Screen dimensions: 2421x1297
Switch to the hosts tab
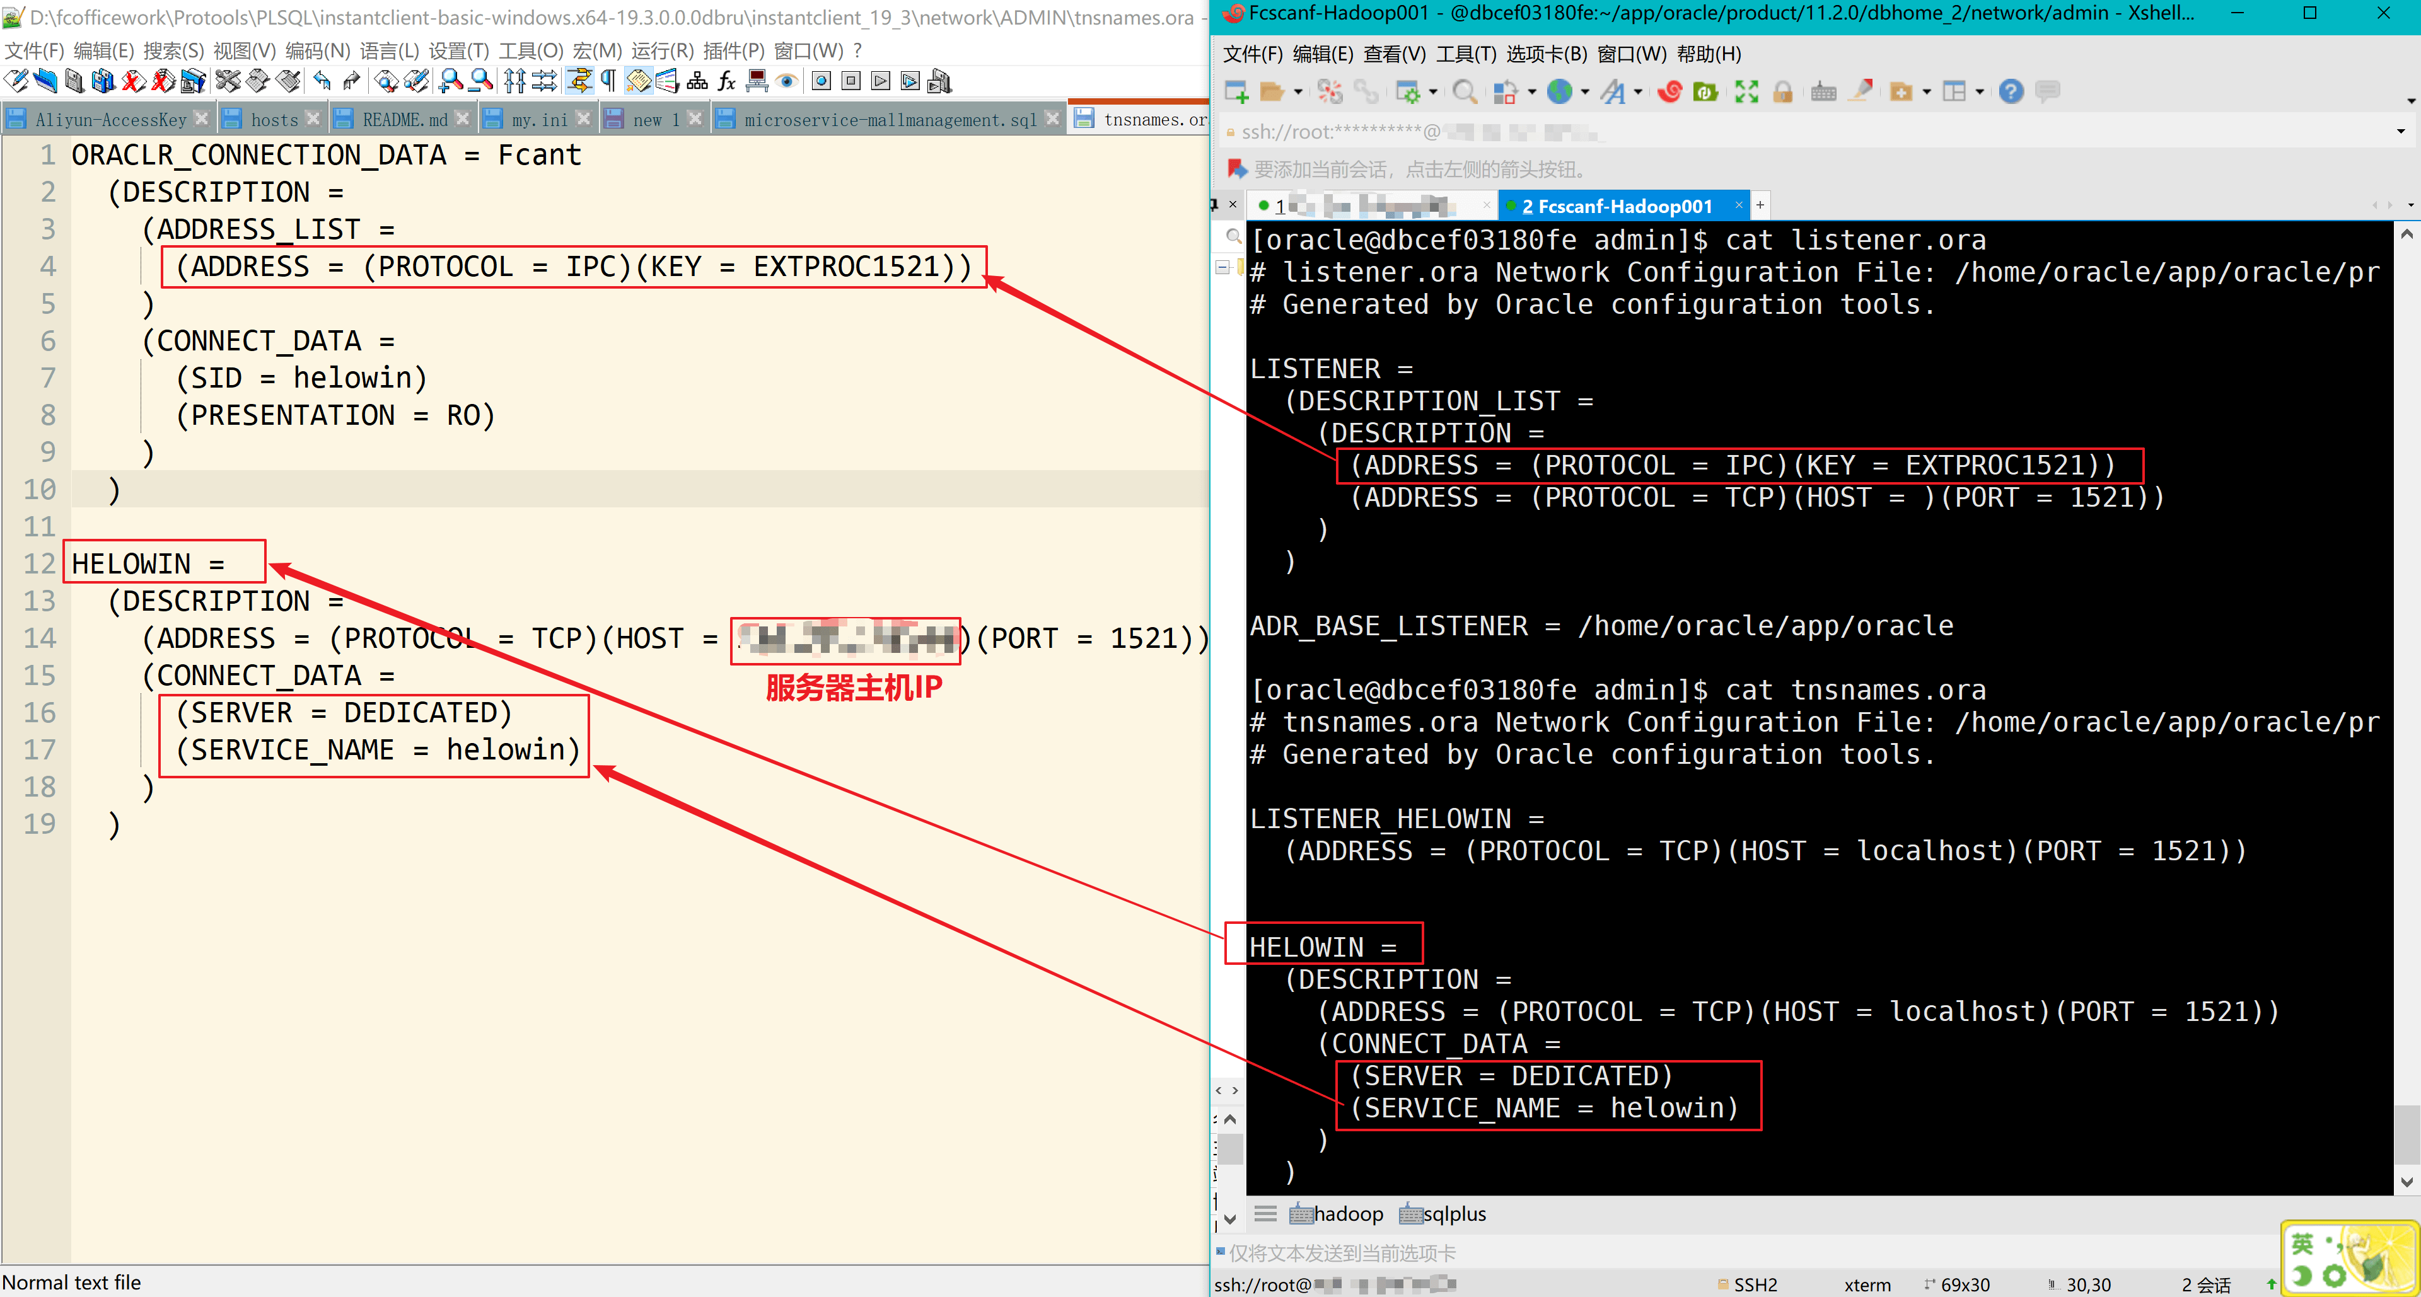coord(274,119)
